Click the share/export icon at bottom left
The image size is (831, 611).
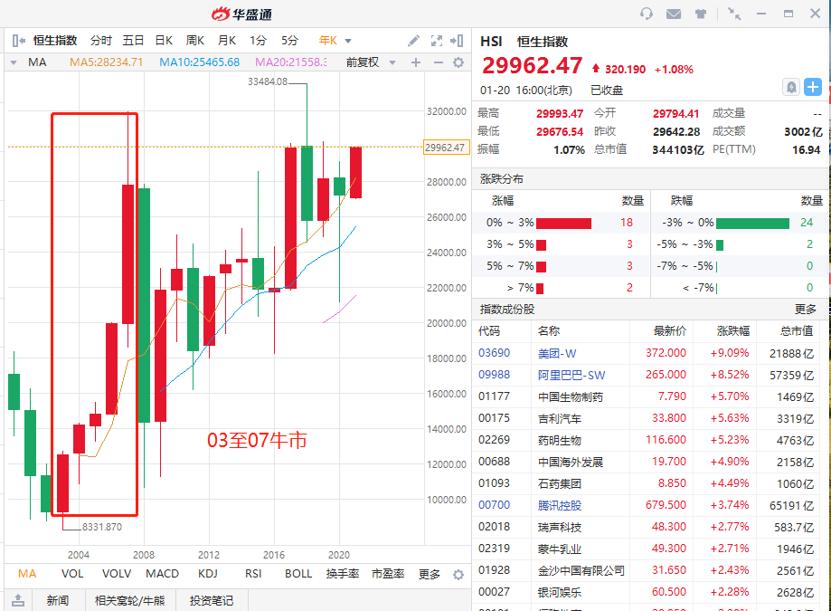coord(18,600)
